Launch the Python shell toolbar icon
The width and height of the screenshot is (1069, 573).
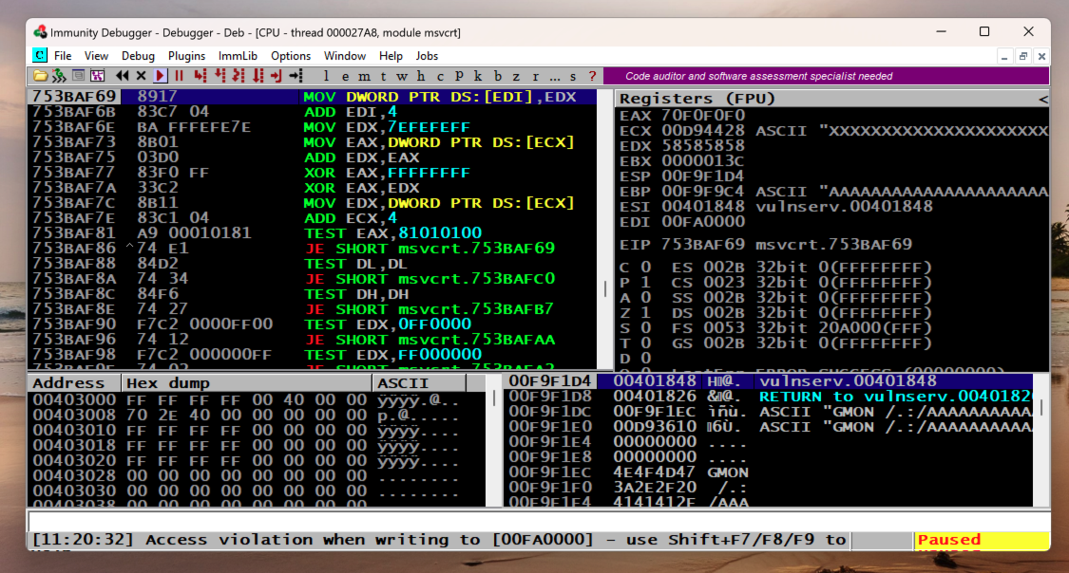pyautogui.click(x=59, y=76)
